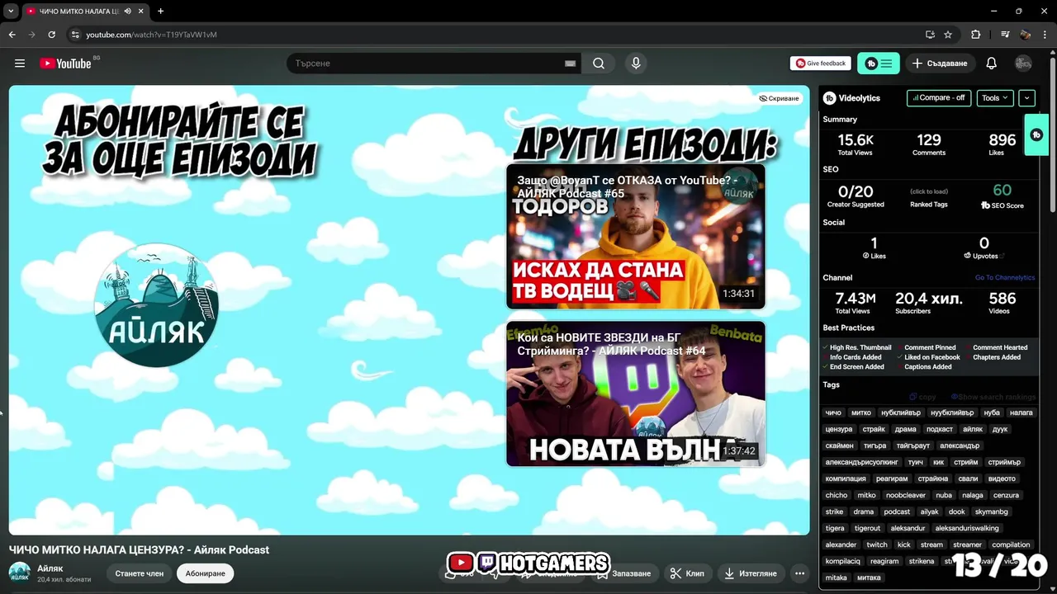The image size is (1057, 594).
Task: Click the 7.43M channel Total Views stat
Action: click(856, 299)
